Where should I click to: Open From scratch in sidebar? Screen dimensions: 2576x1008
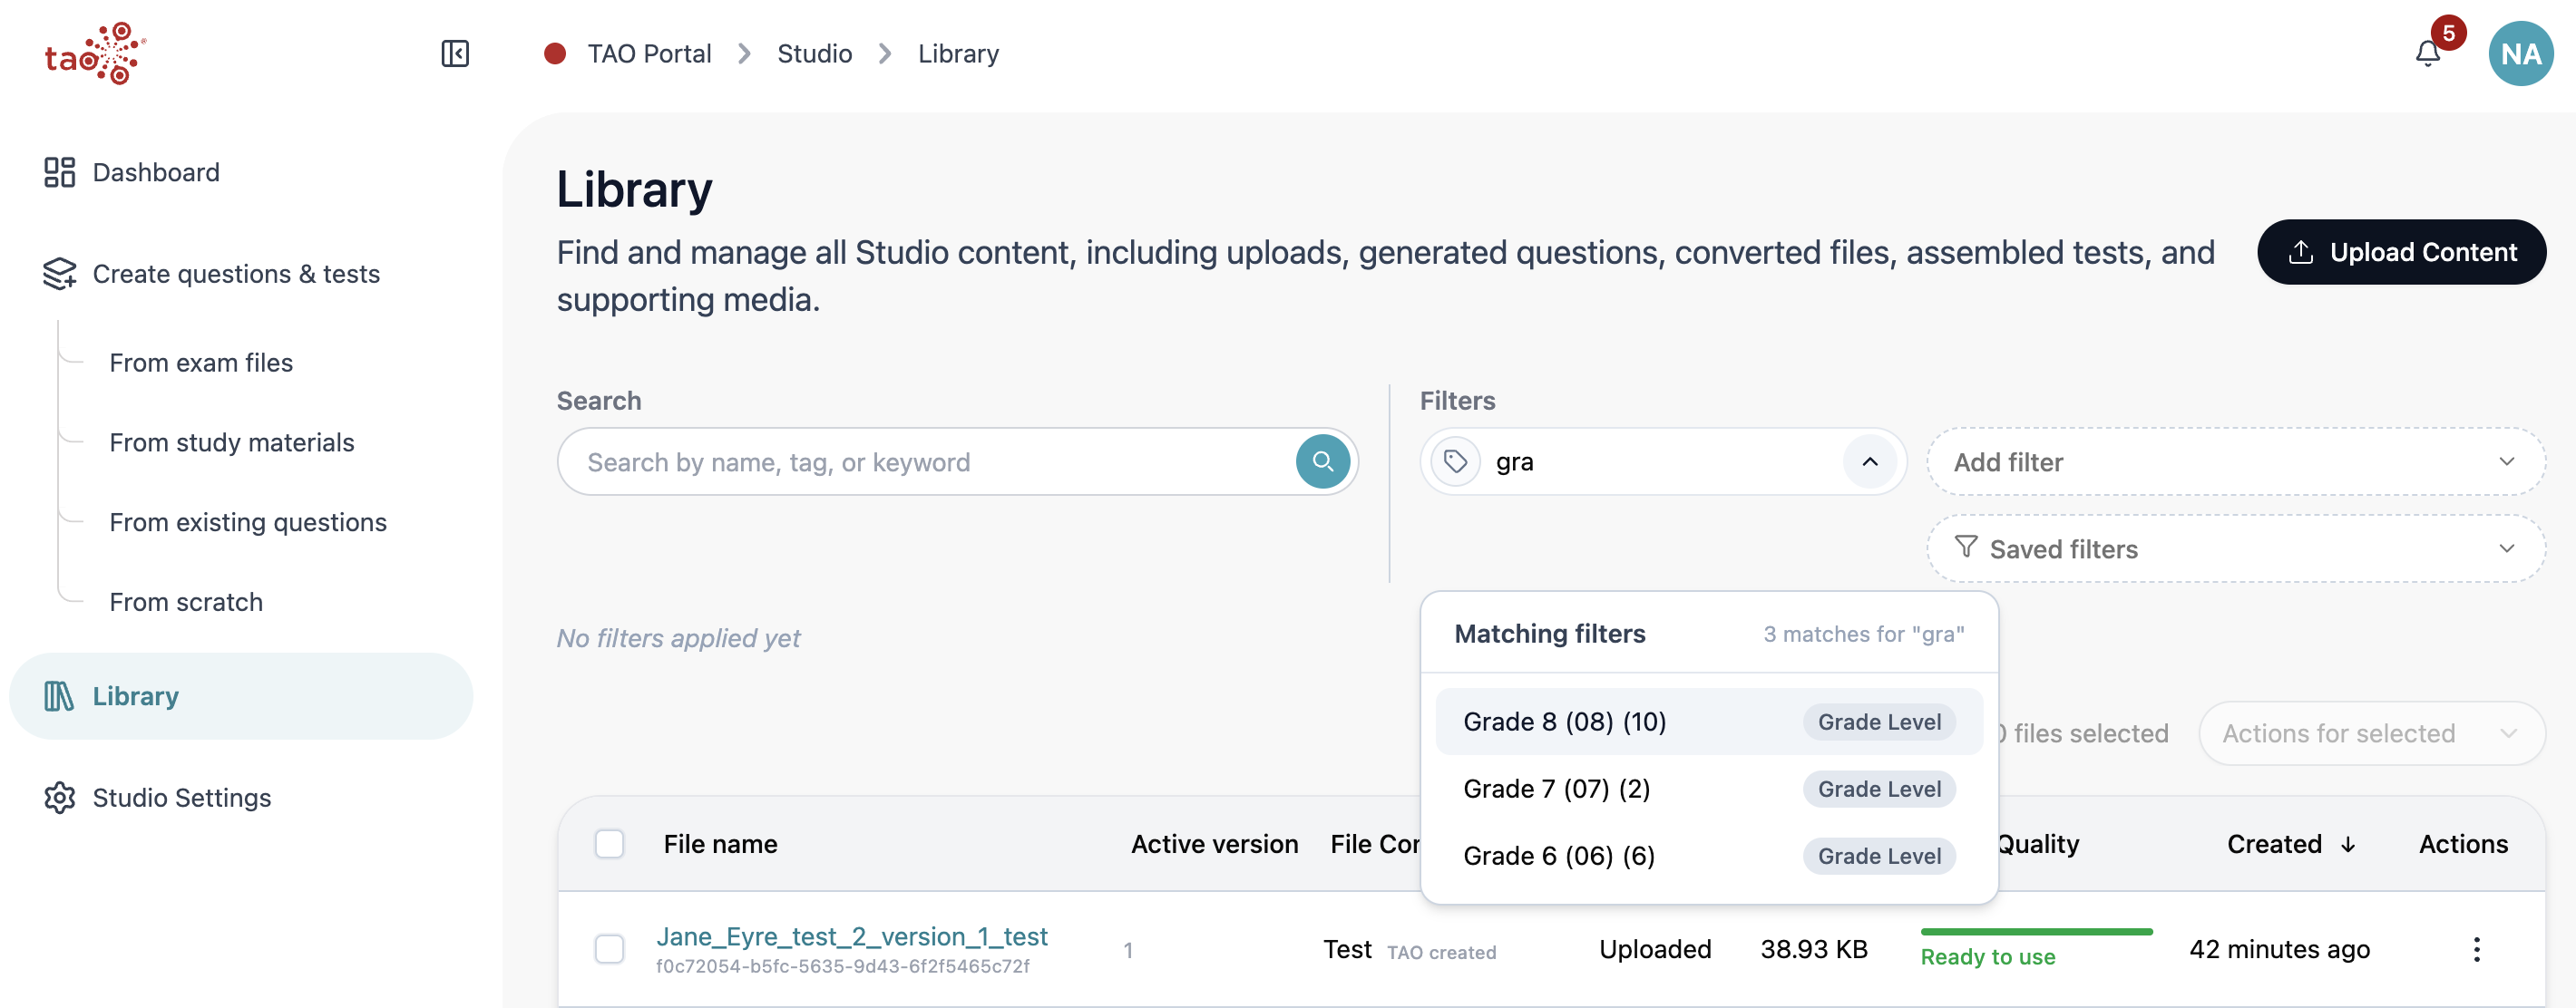tap(186, 603)
